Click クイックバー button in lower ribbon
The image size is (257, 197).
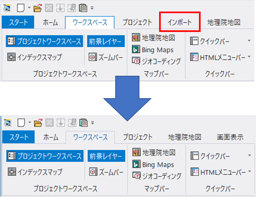[210, 156]
